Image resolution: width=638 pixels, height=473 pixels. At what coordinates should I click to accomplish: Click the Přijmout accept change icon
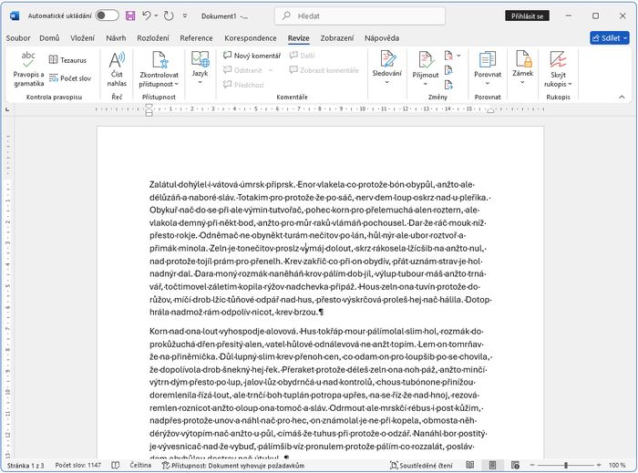click(426, 60)
